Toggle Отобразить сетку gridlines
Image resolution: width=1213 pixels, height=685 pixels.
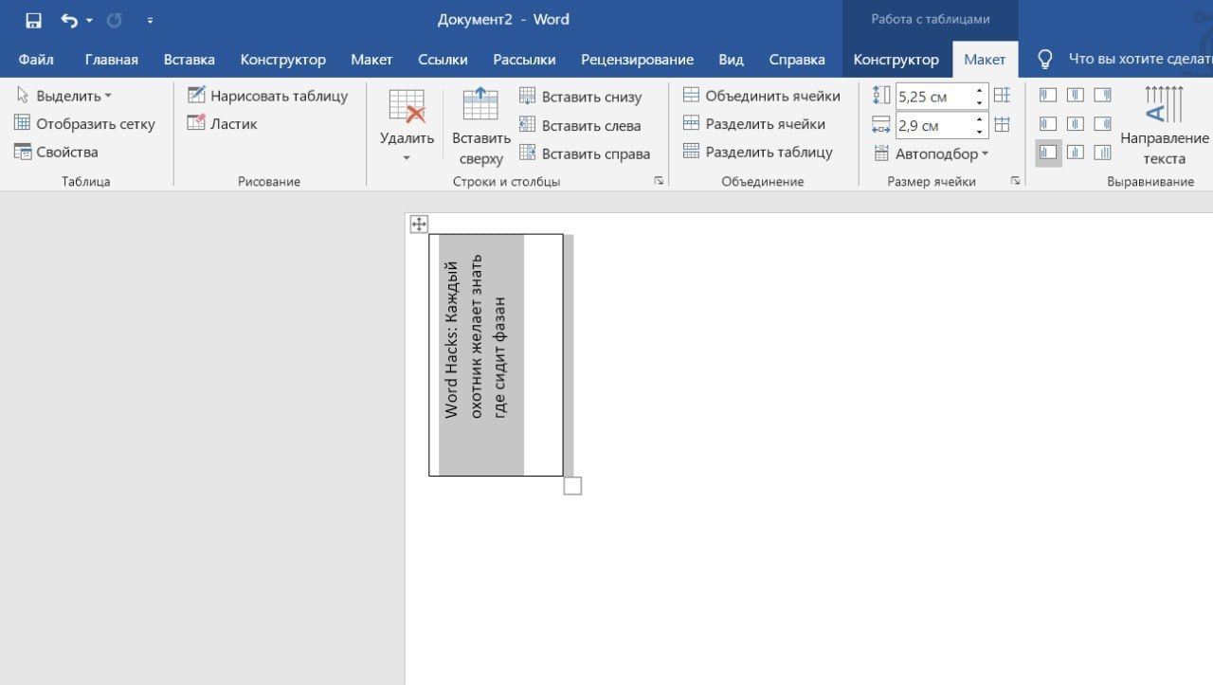tap(84, 123)
